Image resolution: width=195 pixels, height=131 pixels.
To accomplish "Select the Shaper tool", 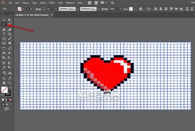I will (x=4, y=43).
